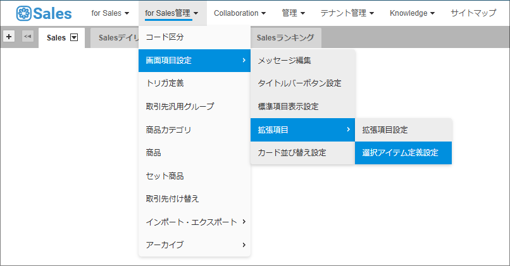Viewport: 510px width, 266px height.
Task: Click the Sales brand text logo
Action: (53, 14)
